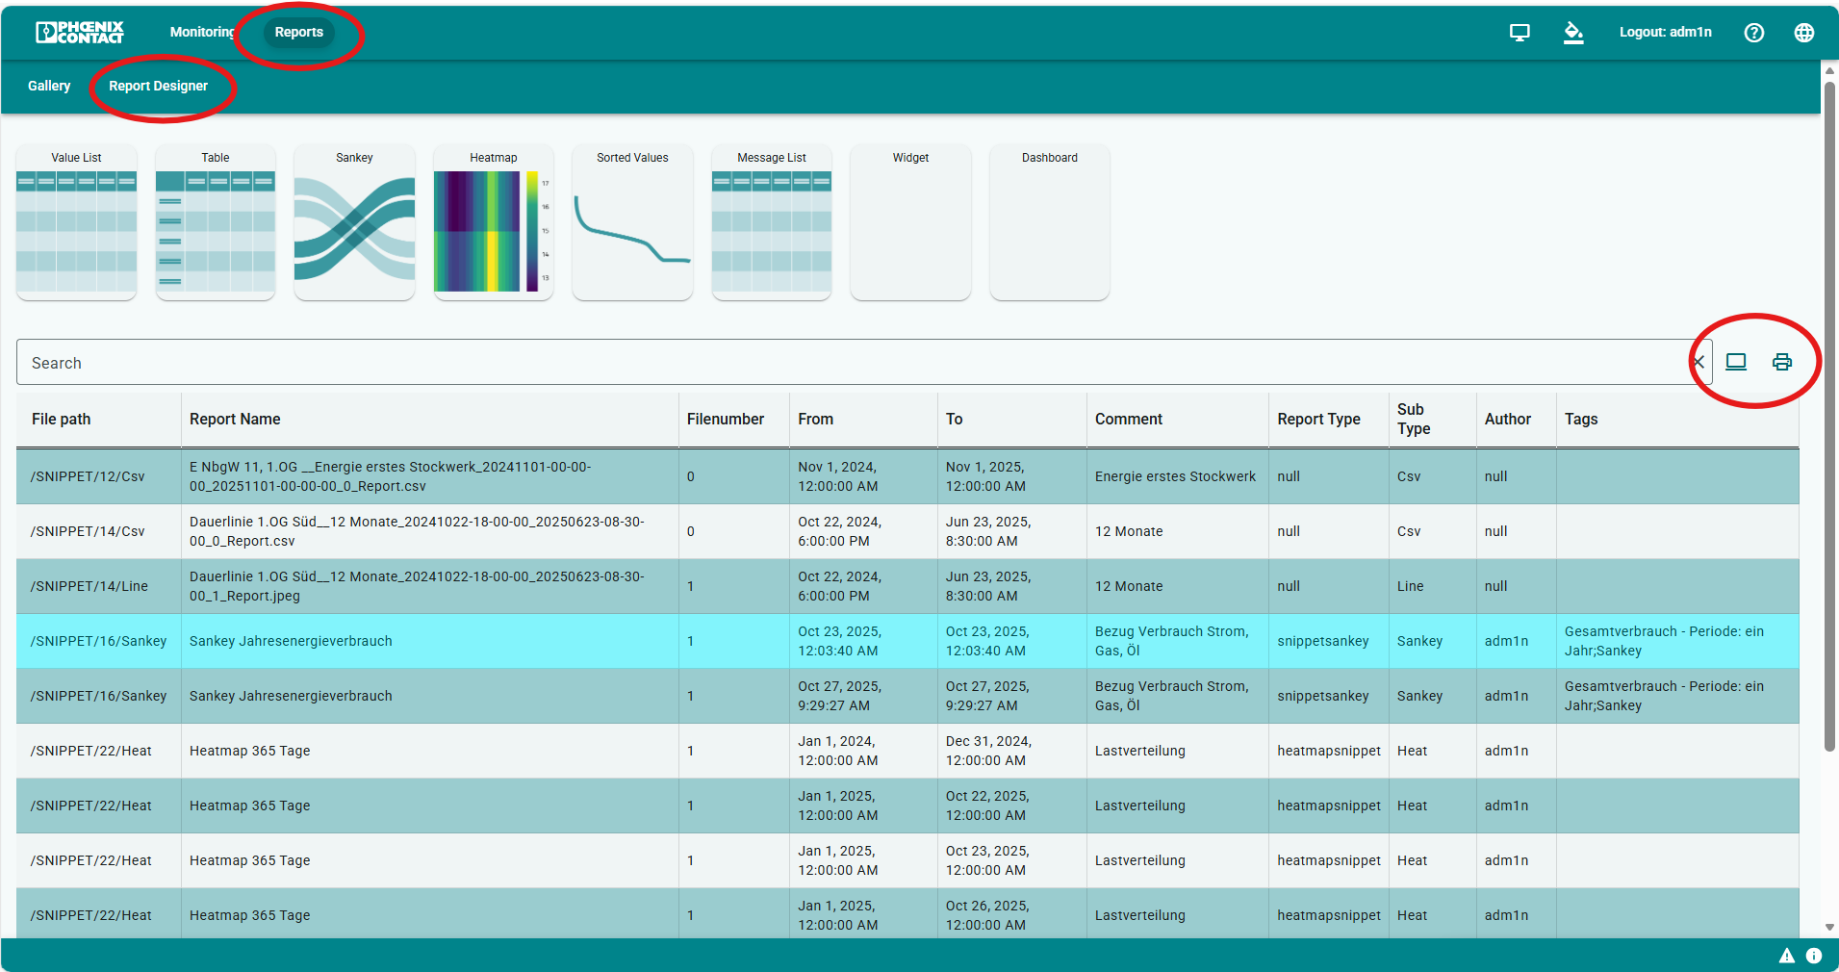Click the printer icon

pyautogui.click(x=1782, y=362)
